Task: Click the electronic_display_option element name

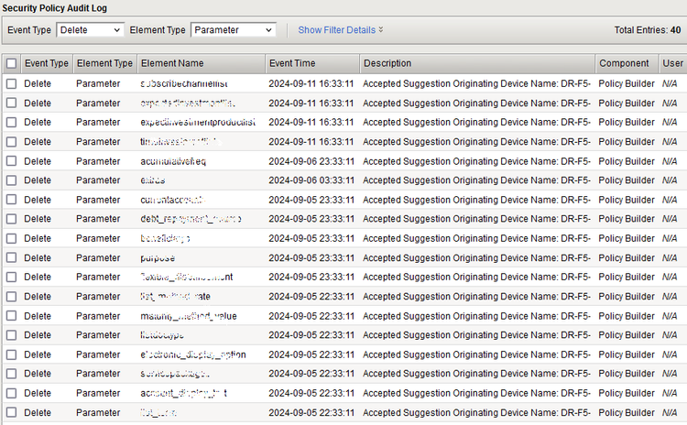Action: point(193,354)
